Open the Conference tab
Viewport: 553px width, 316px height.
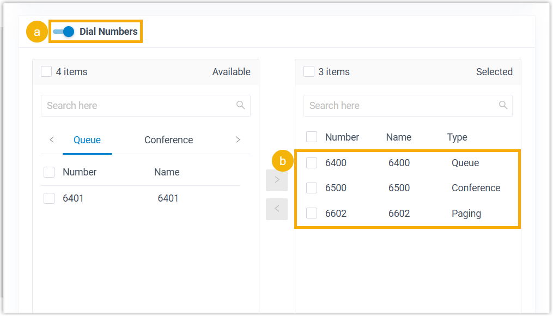[168, 140]
